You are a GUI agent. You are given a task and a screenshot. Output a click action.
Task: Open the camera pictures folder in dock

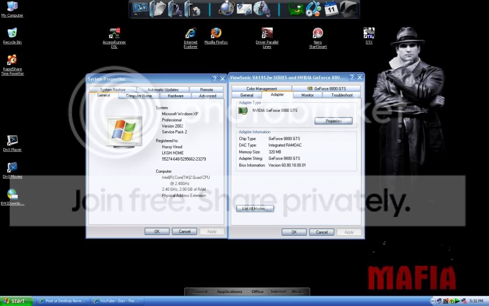(192, 9)
